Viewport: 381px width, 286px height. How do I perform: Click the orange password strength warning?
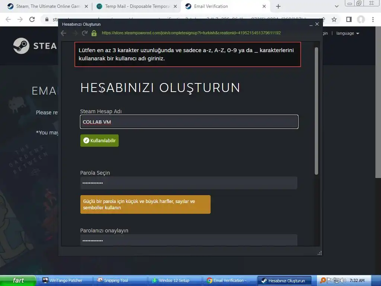point(145,204)
